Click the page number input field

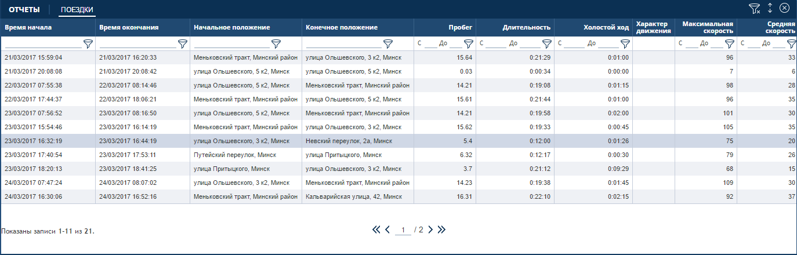pos(403,230)
